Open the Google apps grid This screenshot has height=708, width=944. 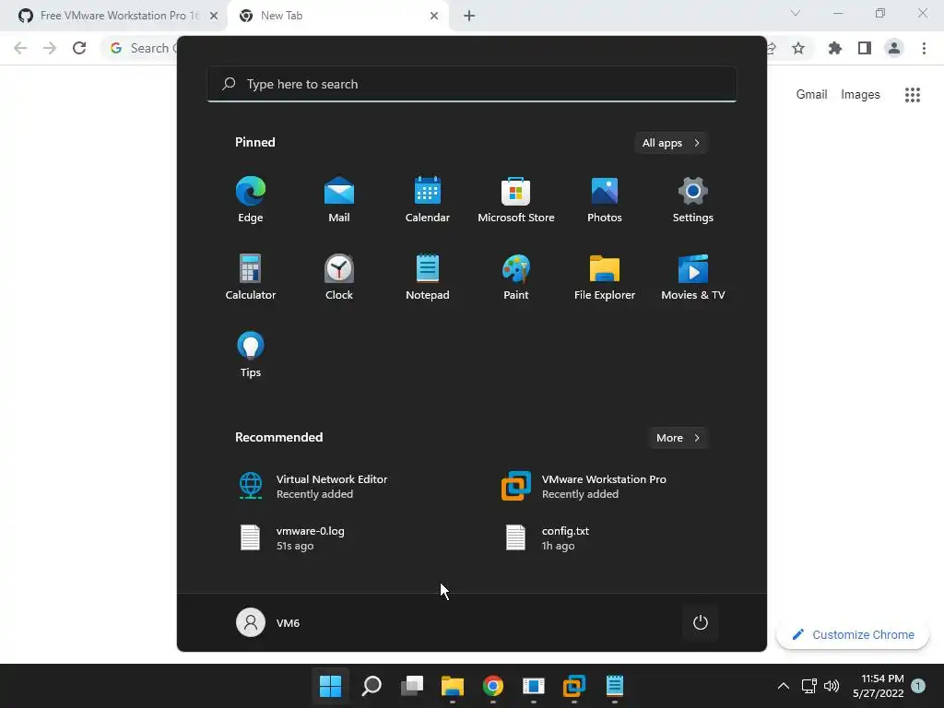913,95
